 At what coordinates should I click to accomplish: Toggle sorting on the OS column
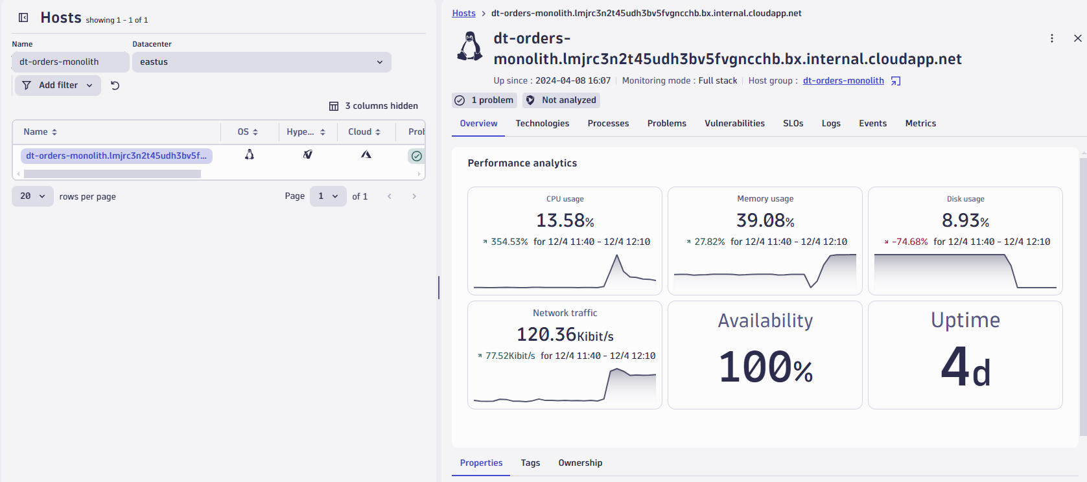[x=248, y=132]
